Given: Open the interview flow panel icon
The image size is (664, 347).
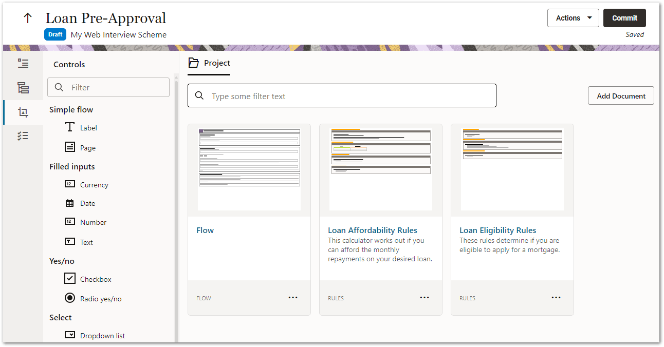Looking at the screenshot, I should coord(23,63).
